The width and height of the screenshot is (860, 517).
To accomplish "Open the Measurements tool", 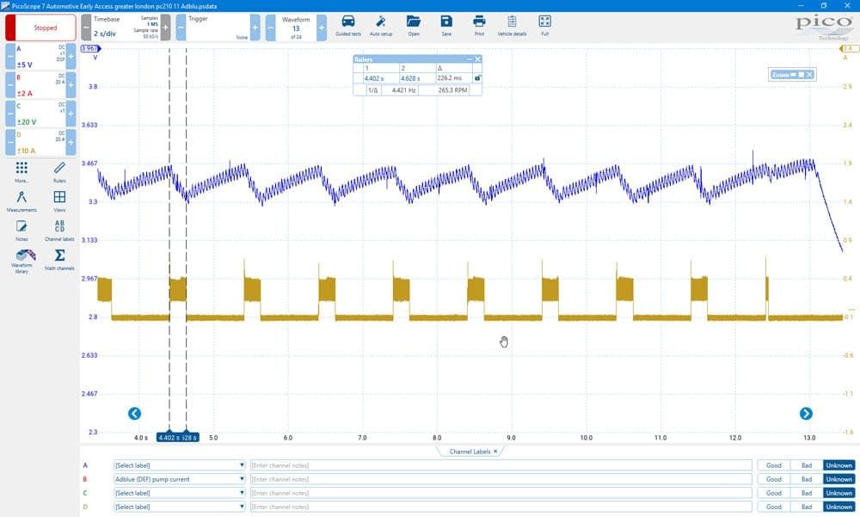I will (x=22, y=201).
